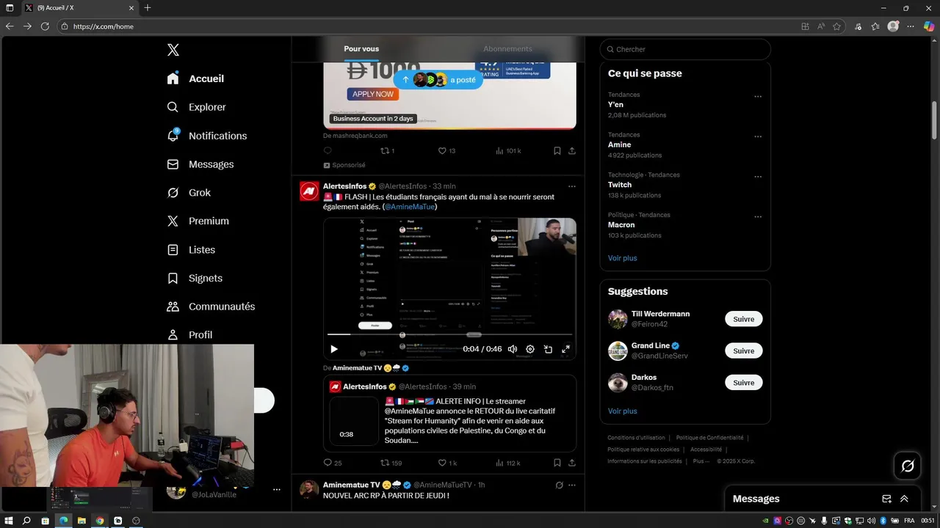View stats 112 k on AlertesInfos post
This screenshot has height=528, width=940.
508,463
